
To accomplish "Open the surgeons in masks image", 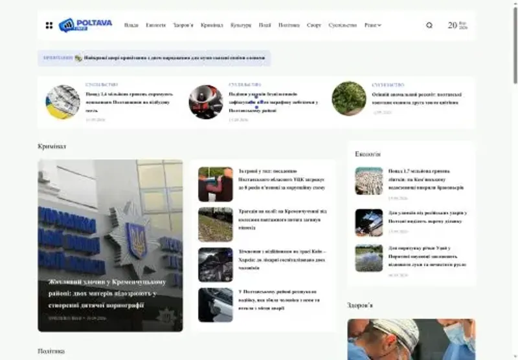I will click(x=411, y=339).
